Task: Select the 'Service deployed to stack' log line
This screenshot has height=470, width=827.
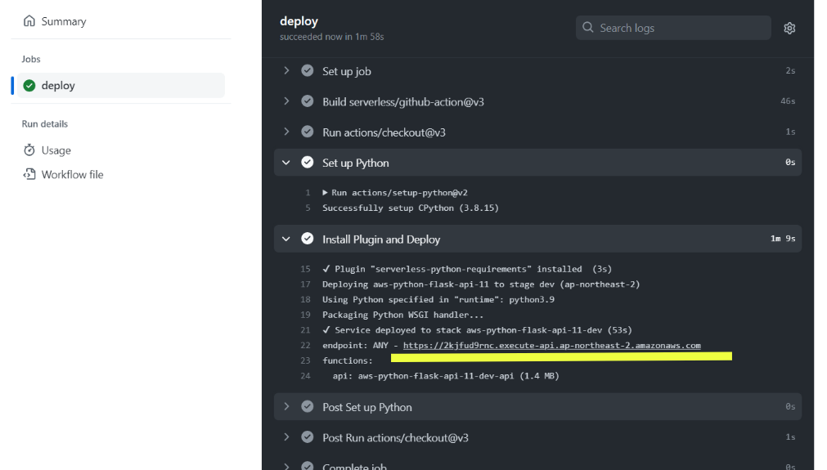Action: coord(477,330)
